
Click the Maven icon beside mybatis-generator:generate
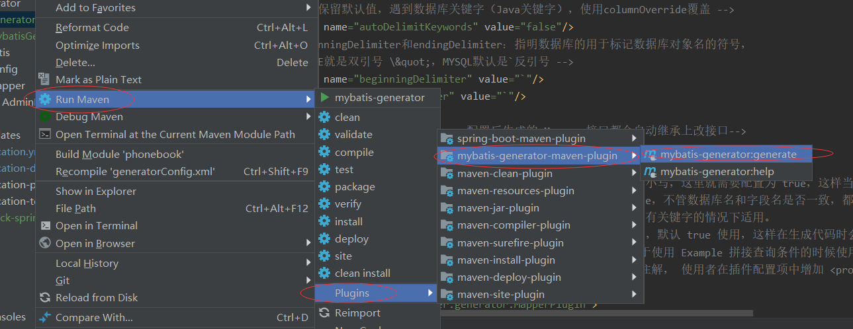(651, 154)
